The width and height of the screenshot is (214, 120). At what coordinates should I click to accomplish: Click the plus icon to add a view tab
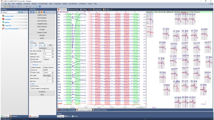coord(111,10)
